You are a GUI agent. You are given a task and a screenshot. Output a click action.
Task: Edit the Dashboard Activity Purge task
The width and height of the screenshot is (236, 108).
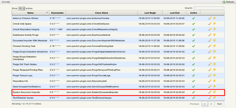pos(209,35)
